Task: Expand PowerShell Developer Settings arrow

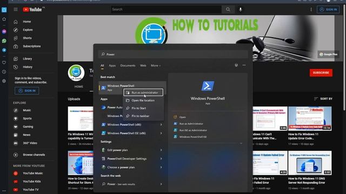Action: pyautogui.click(x=161, y=158)
